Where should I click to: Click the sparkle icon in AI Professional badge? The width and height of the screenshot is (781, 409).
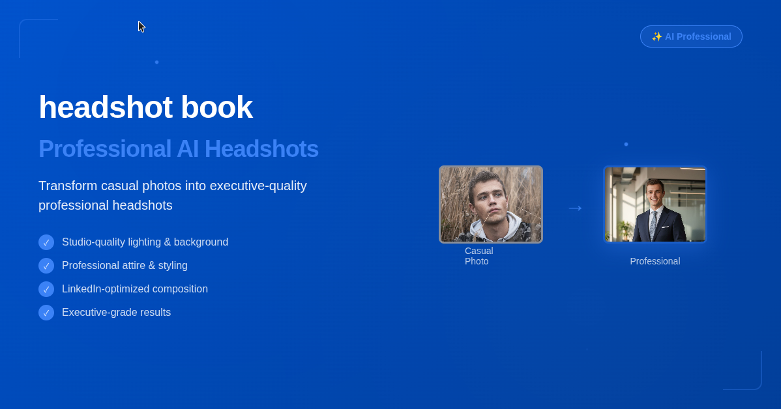pyautogui.click(x=656, y=36)
